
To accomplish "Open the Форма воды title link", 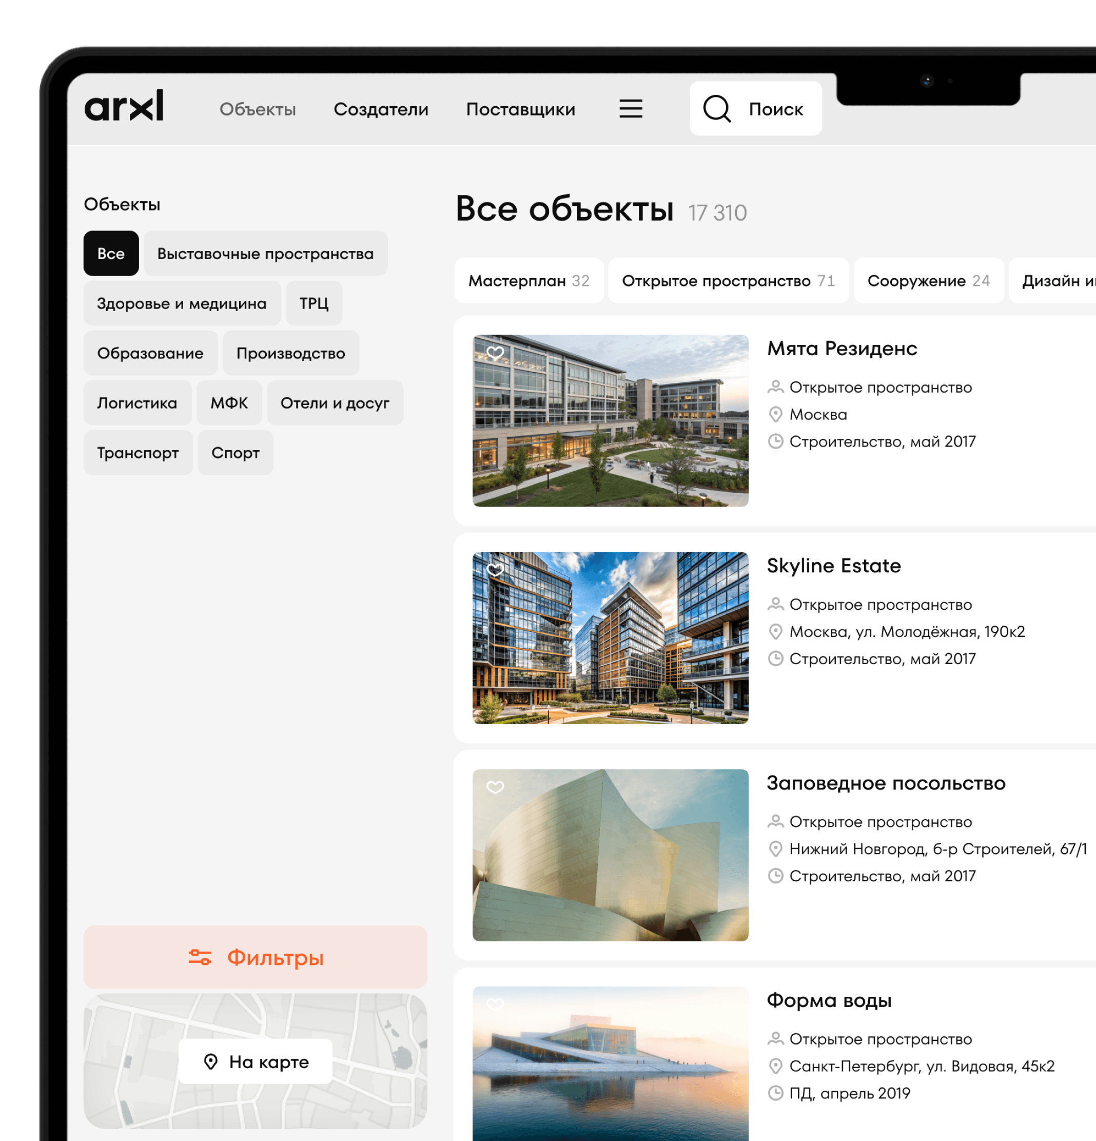I will tap(829, 1000).
